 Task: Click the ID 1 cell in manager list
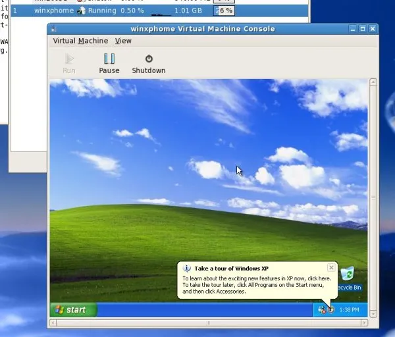click(15, 11)
